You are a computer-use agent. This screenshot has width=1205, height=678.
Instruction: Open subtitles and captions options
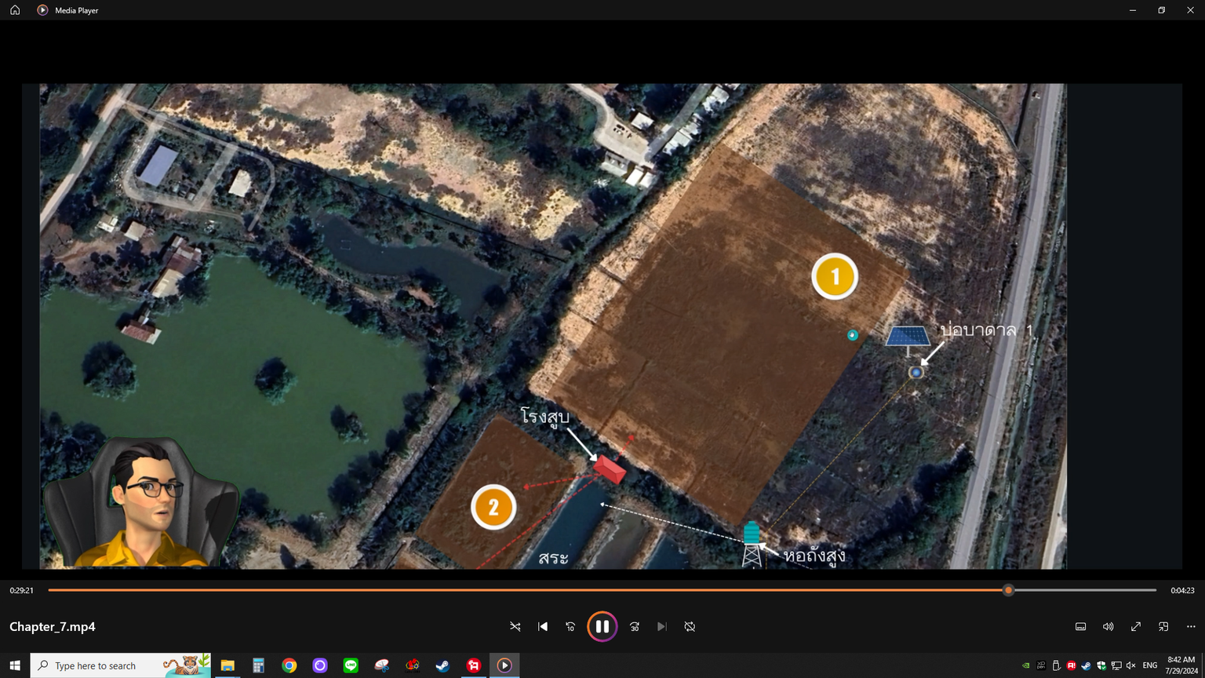(x=1080, y=626)
